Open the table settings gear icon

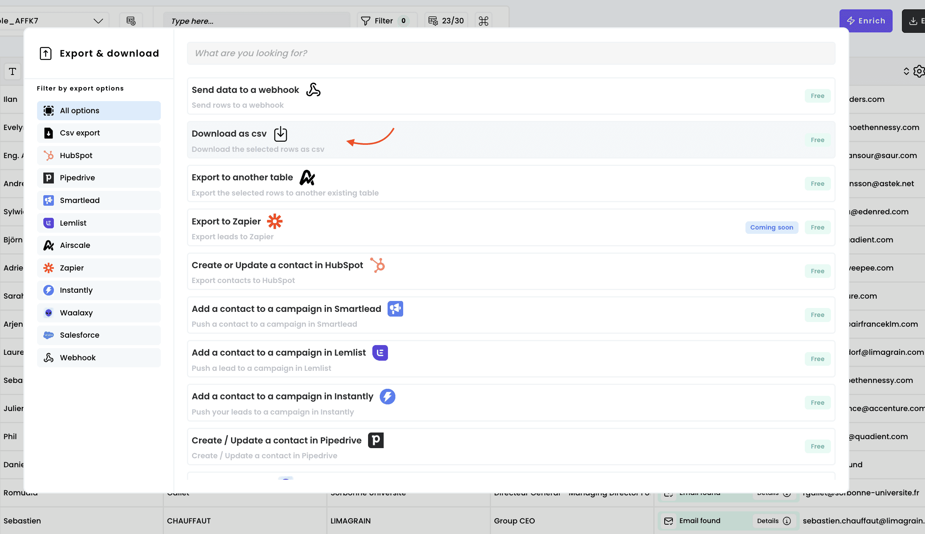919,71
